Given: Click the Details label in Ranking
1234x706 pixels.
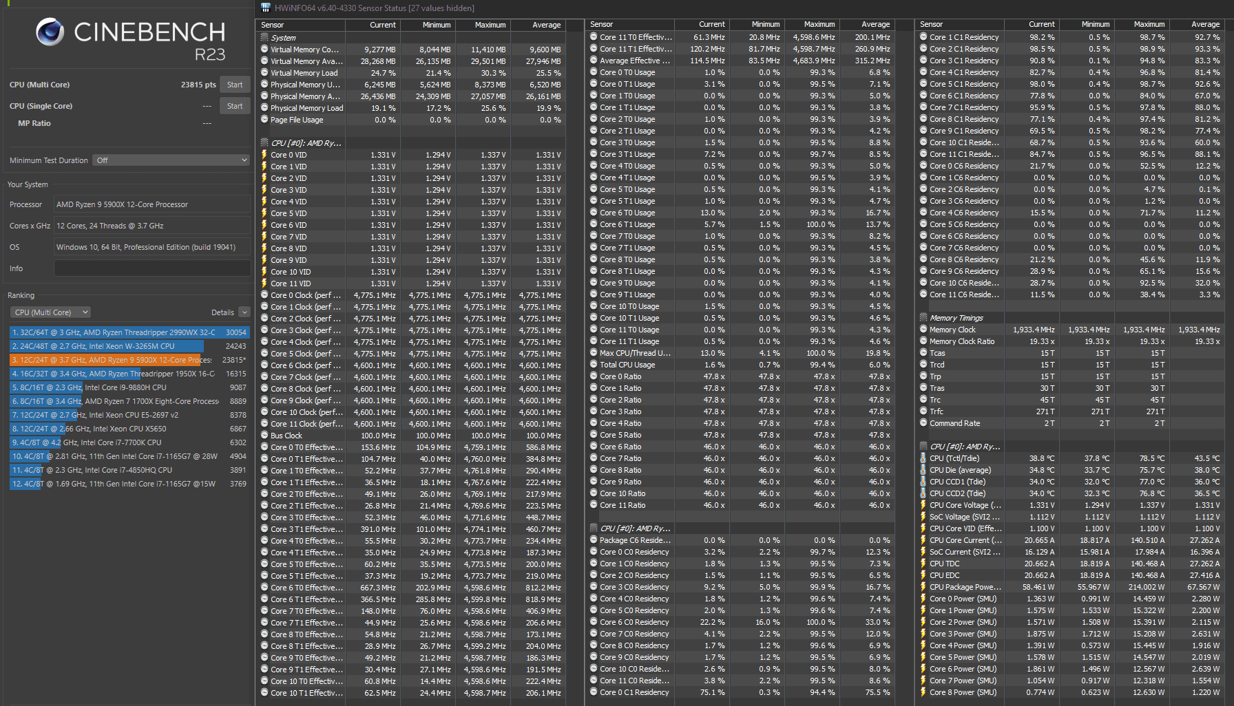Looking at the screenshot, I should [222, 312].
